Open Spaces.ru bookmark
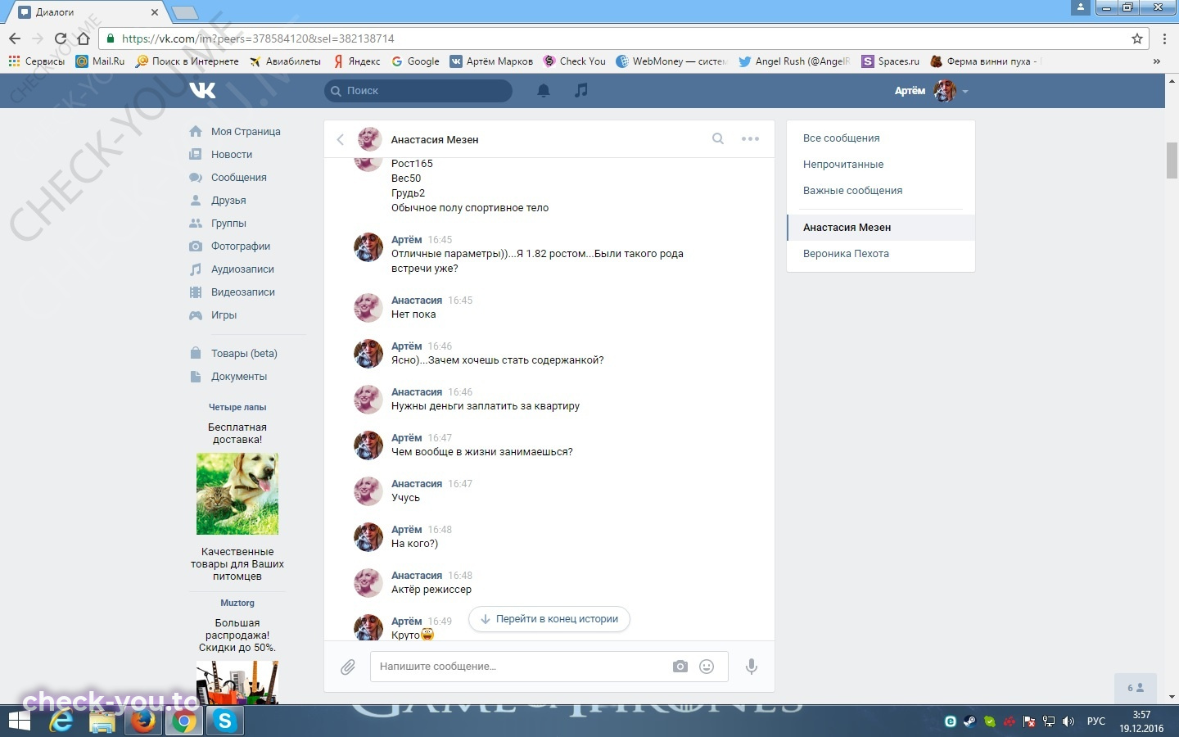 click(x=891, y=61)
